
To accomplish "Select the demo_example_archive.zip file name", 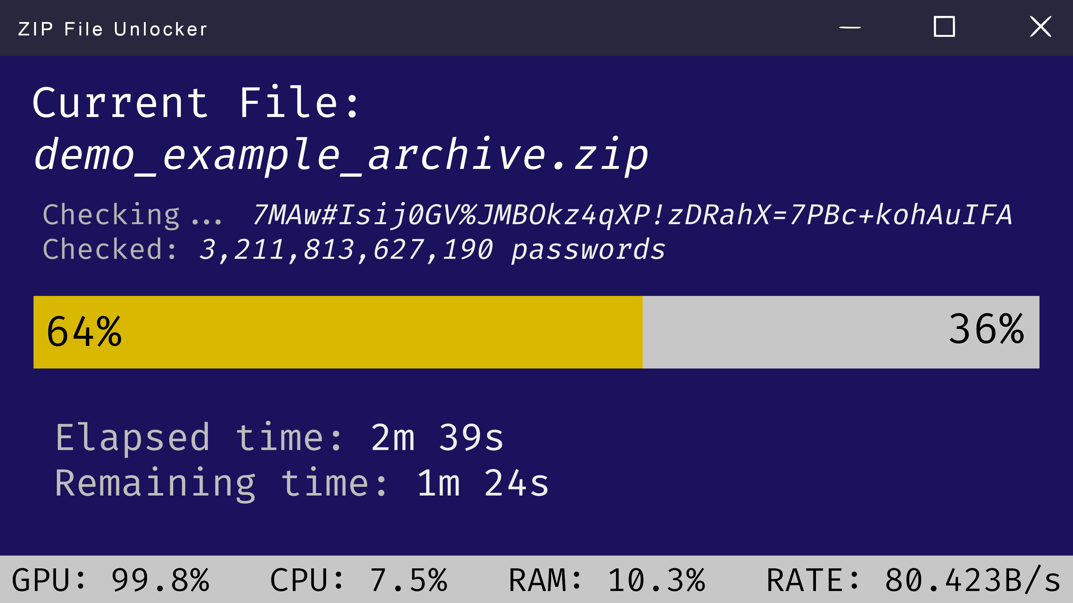I will click(x=341, y=155).
